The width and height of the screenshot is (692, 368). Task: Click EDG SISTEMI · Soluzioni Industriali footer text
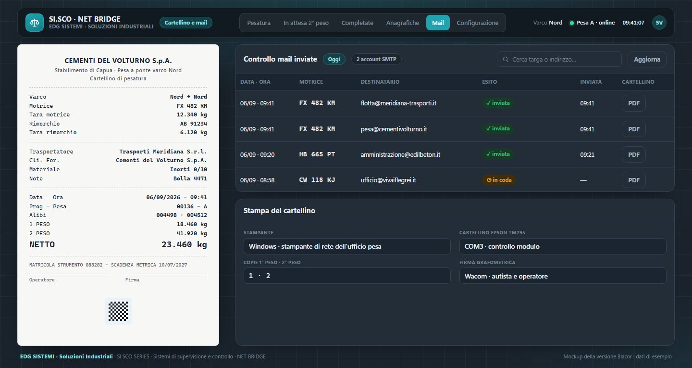[67, 356]
